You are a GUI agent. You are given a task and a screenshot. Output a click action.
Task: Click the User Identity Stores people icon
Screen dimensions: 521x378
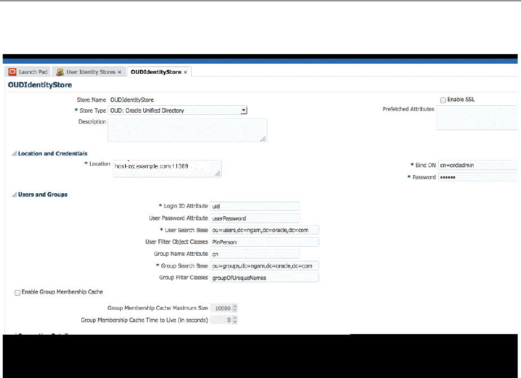(60, 72)
